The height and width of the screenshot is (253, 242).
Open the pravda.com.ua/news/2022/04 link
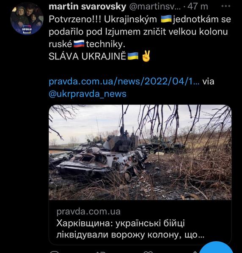pos(124,81)
